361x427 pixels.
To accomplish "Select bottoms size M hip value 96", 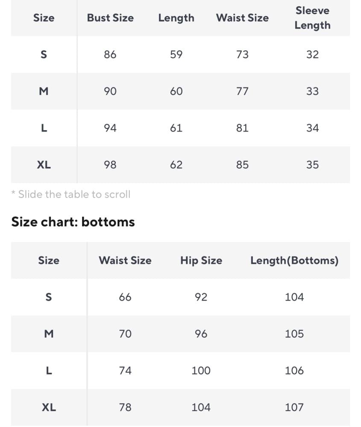I will pyautogui.click(x=201, y=334).
